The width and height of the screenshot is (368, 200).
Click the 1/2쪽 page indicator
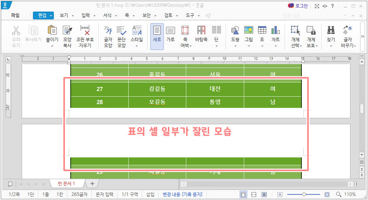[x=14, y=194]
